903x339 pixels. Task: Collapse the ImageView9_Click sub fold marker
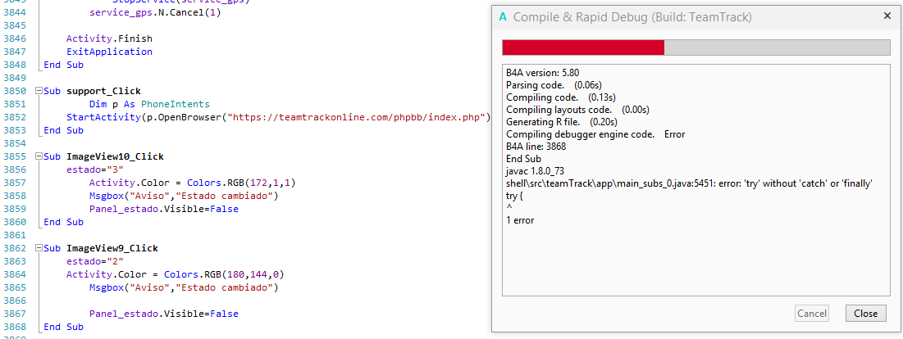point(38,248)
